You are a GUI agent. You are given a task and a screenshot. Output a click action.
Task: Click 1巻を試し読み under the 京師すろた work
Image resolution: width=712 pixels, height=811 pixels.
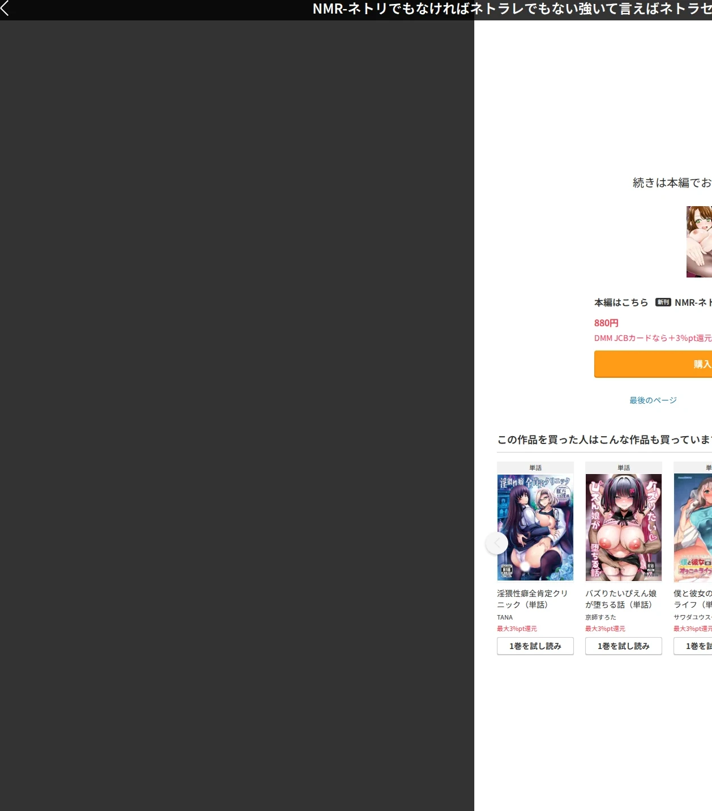[624, 646]
